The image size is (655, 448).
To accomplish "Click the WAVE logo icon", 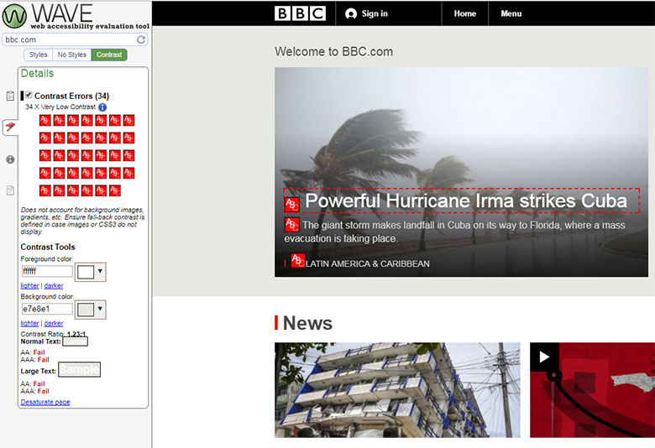I will pos(14,16).
